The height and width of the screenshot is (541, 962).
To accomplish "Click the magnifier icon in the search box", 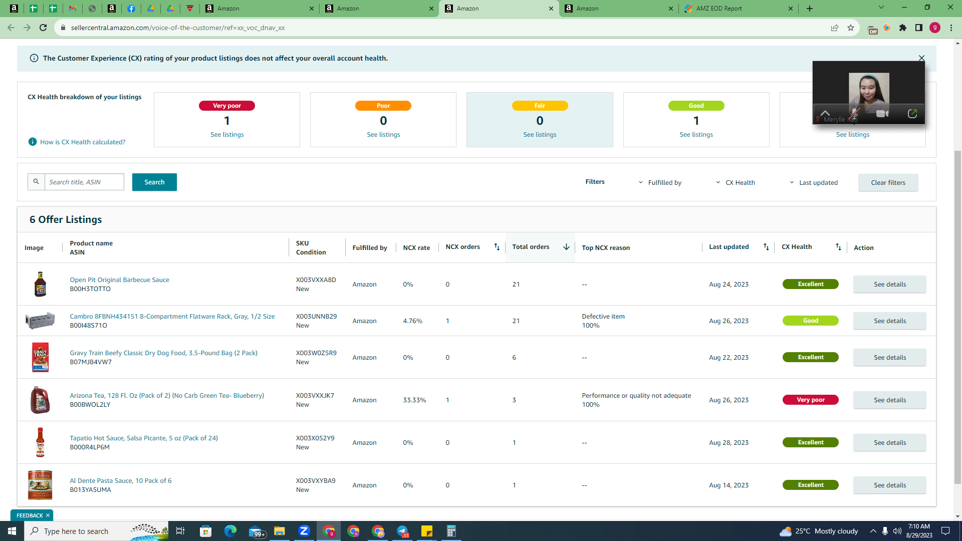I will (x=36, y=182).
